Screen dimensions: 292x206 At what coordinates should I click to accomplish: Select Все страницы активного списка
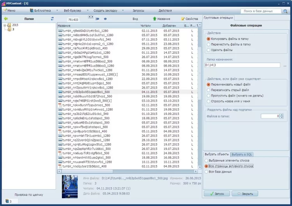229,166
